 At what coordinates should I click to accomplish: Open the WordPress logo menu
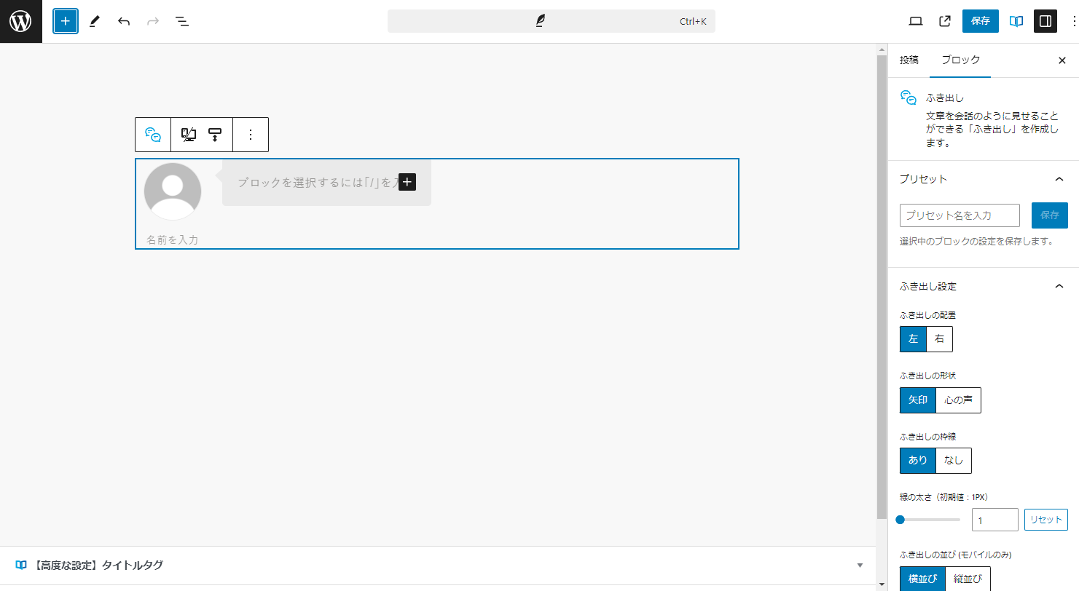click(21, 21)
